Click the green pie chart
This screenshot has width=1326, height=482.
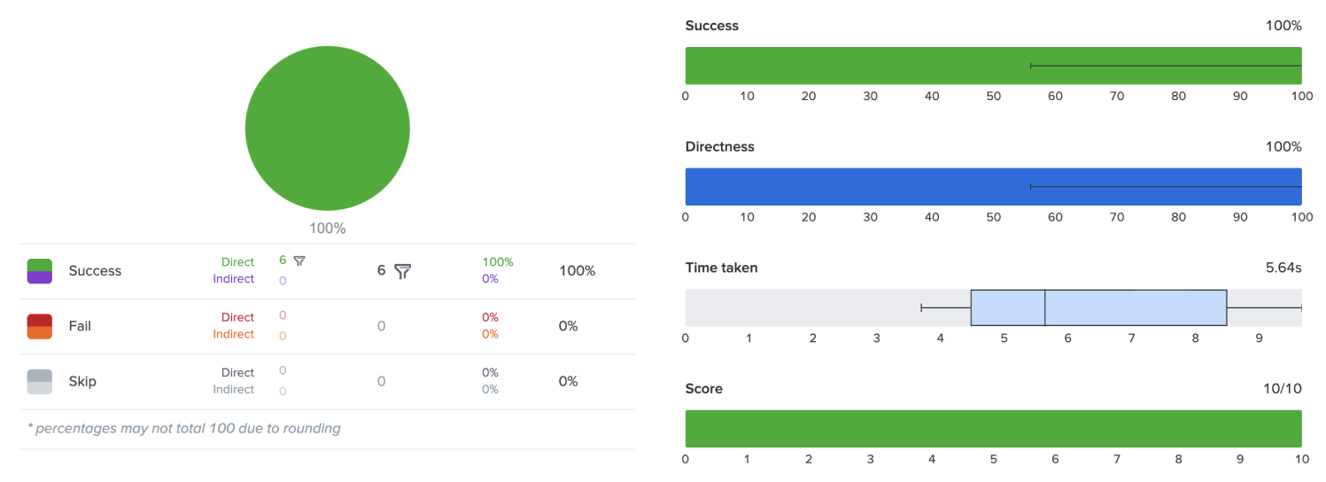(327, 128)
